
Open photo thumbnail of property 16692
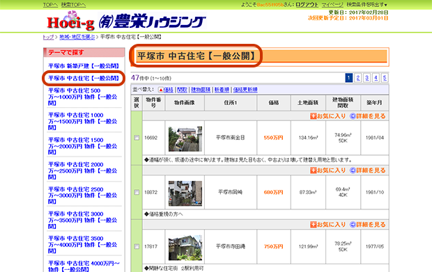185,138
